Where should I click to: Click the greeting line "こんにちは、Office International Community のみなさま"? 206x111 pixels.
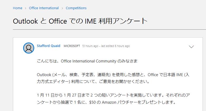[x=87, y=61]
